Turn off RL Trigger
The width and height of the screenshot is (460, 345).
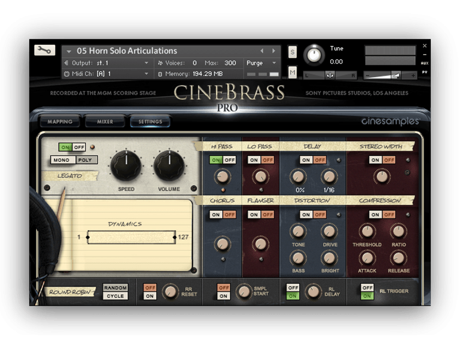click(366, 287)
